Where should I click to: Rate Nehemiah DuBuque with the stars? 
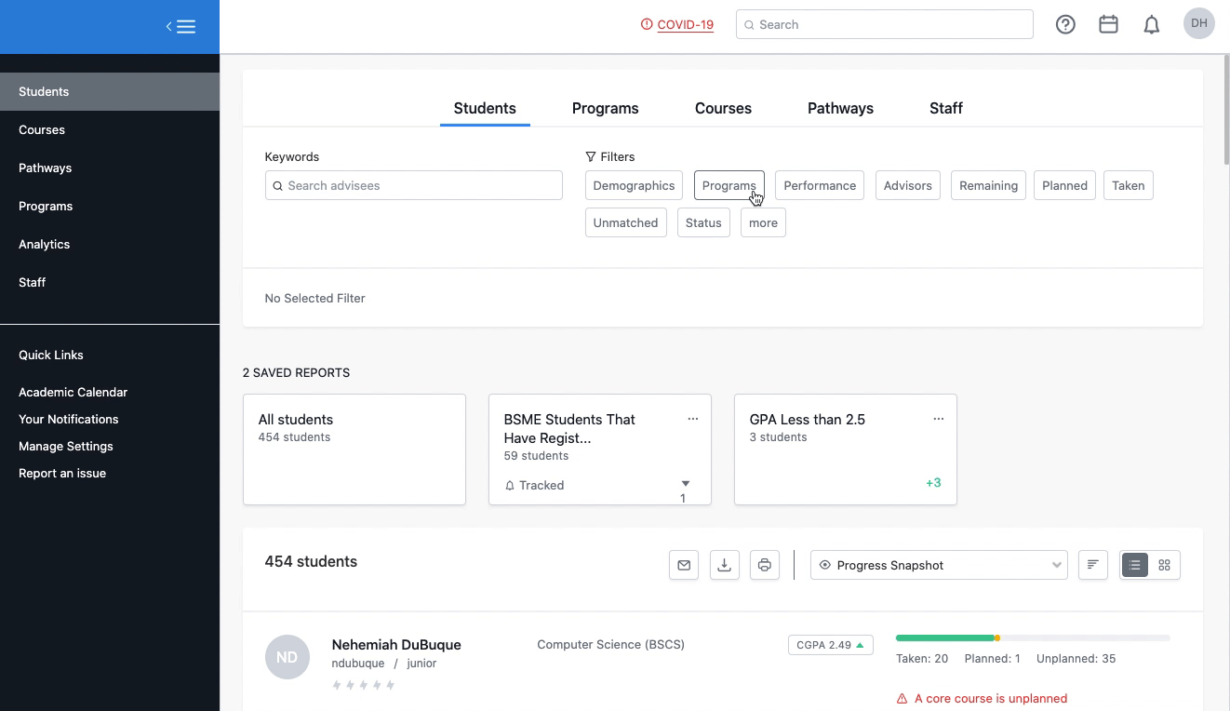pos(363,684)
